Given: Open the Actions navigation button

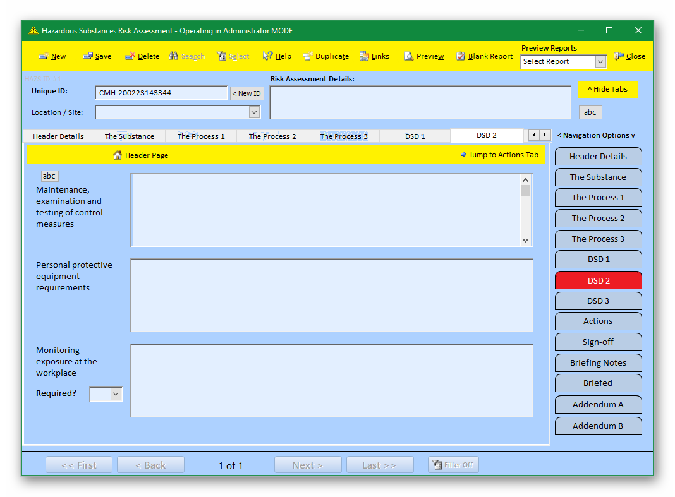Looking at the screenshot, I should 598,321.
